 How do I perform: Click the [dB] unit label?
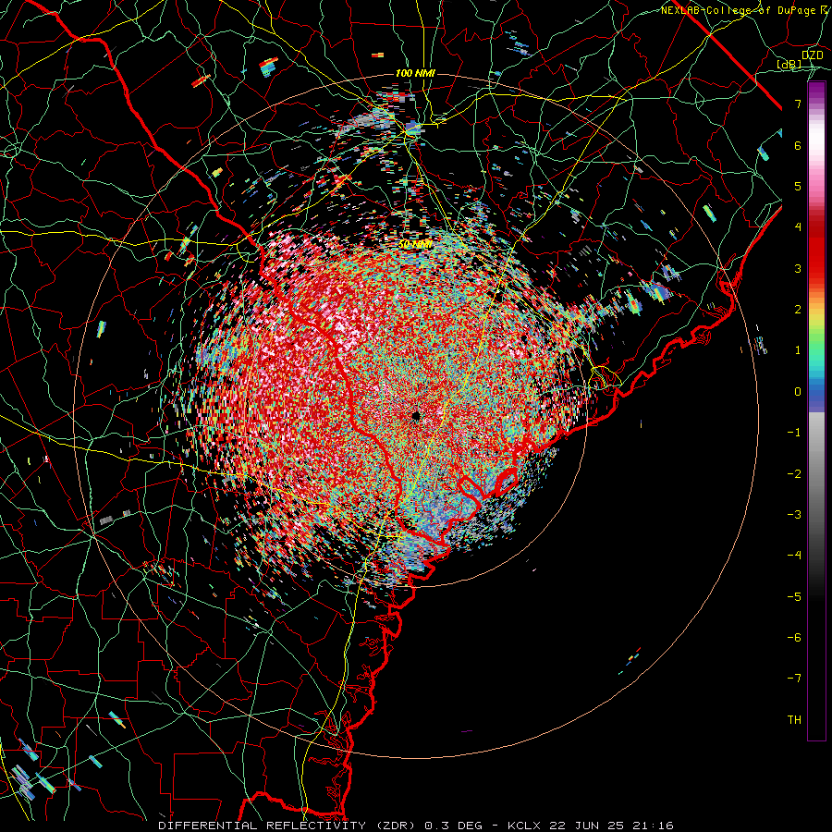click(x=789, y=65)
